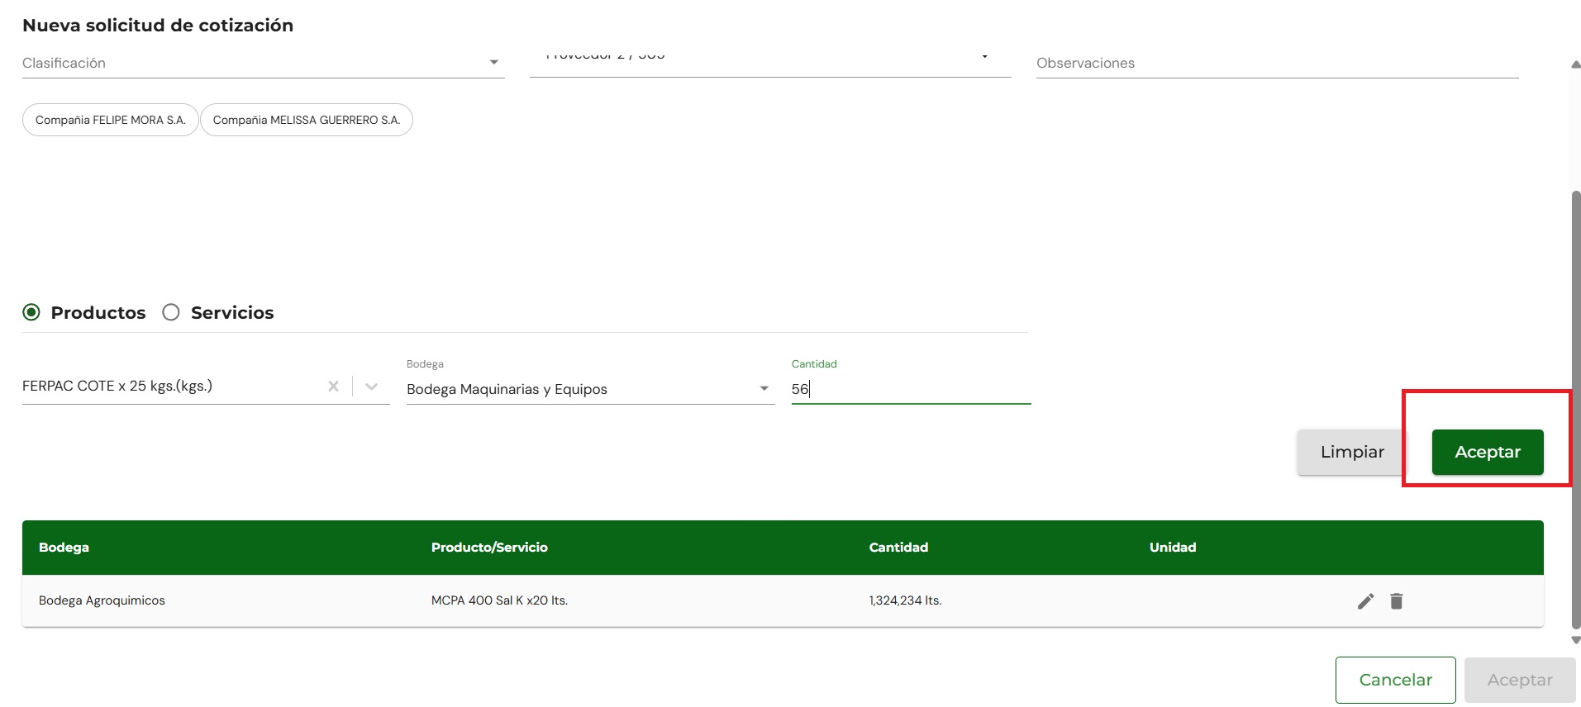1581x707 pixels.
Task: Open the Clasificación dropdown
Action: (494, 63)
